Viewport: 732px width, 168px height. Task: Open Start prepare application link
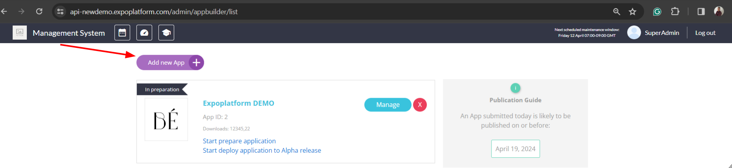[x=239, y=141]
